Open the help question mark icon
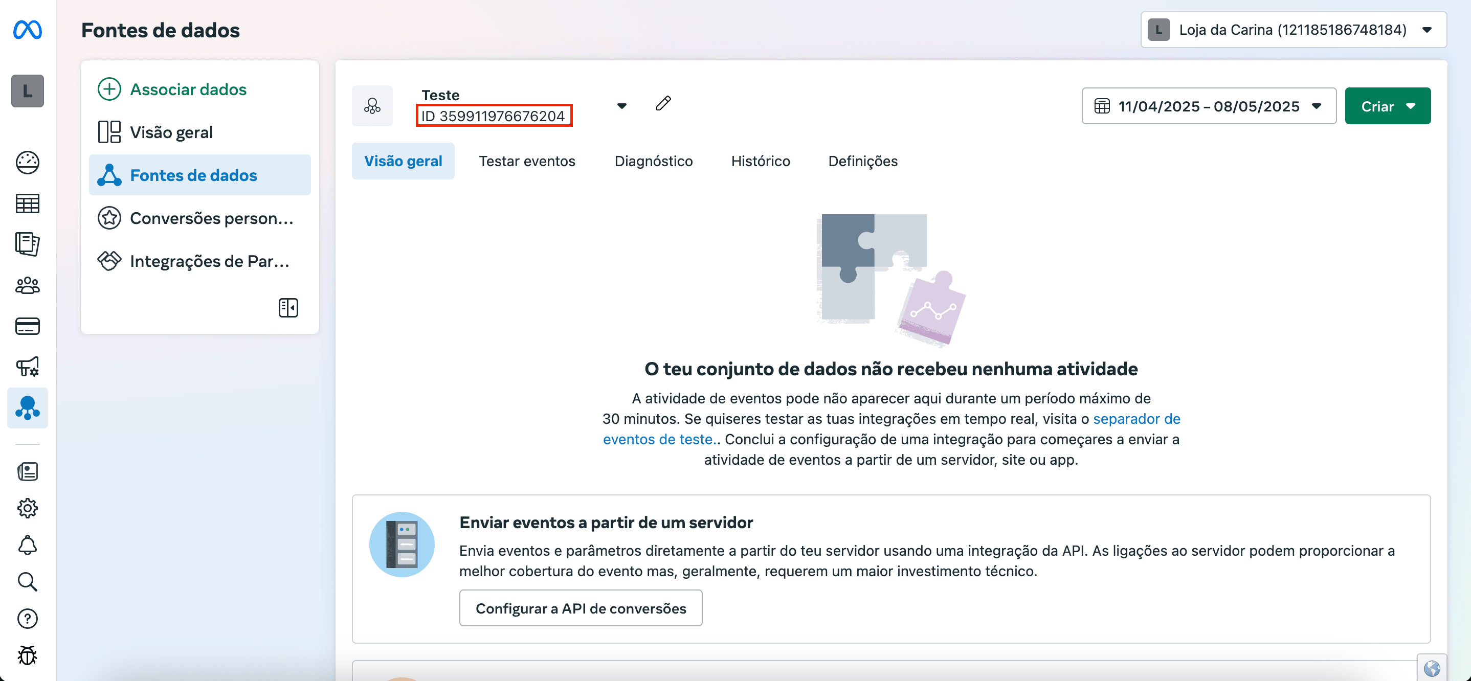Viewport: 1471px width, 681px height. click(28, 619)
